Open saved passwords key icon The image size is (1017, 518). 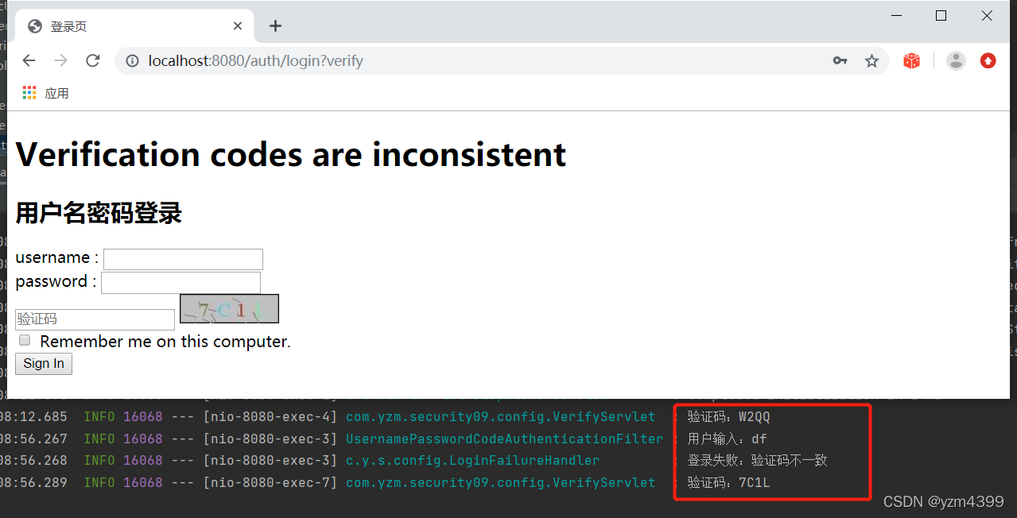click(x=840, y=61)
